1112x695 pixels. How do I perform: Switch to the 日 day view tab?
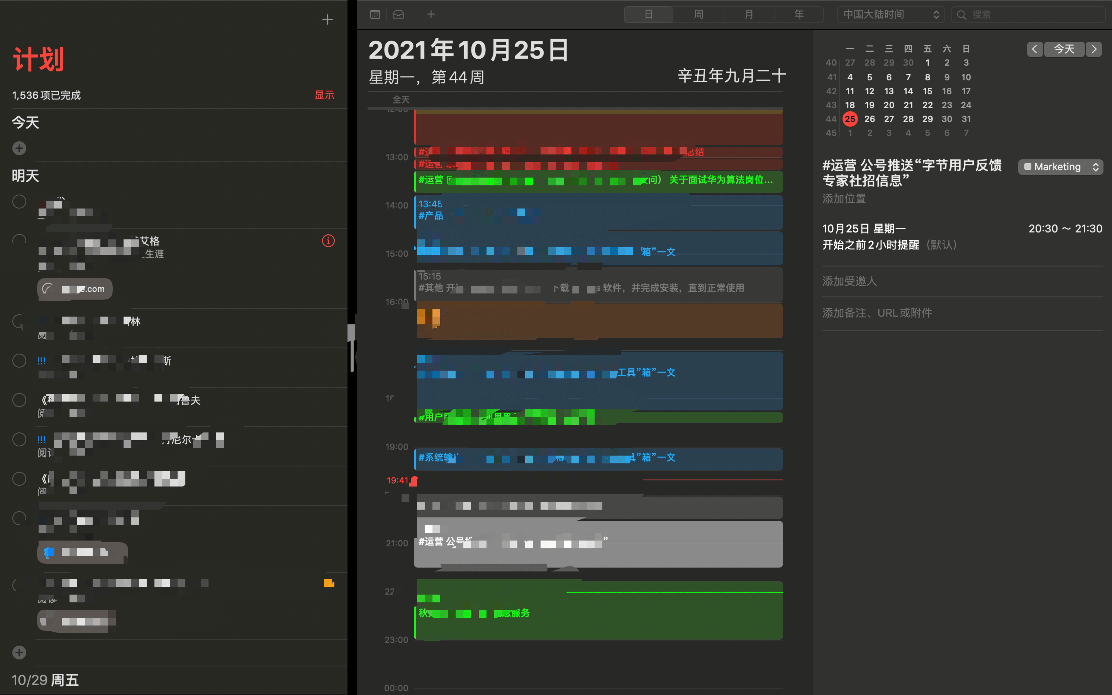(648, 14)
